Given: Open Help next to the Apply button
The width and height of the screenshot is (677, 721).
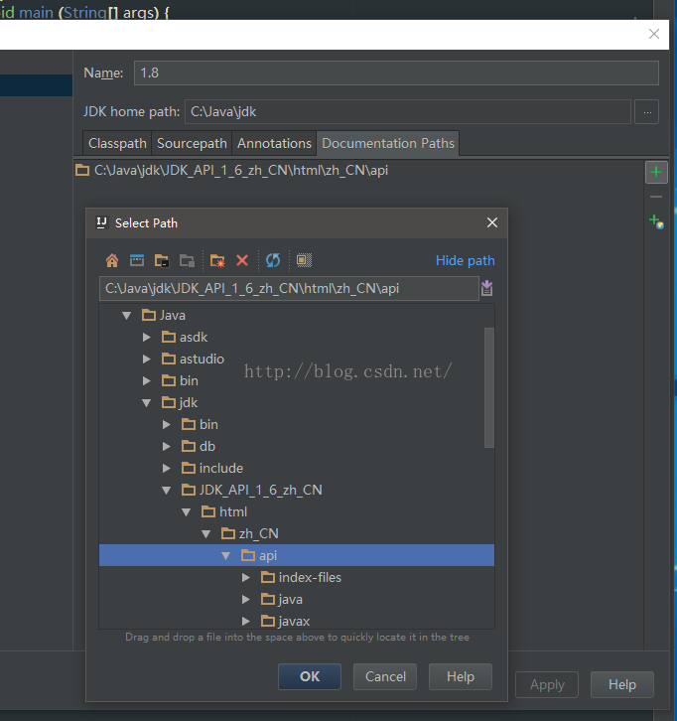Looking at the screenshot, I should (x=622, y=684).
